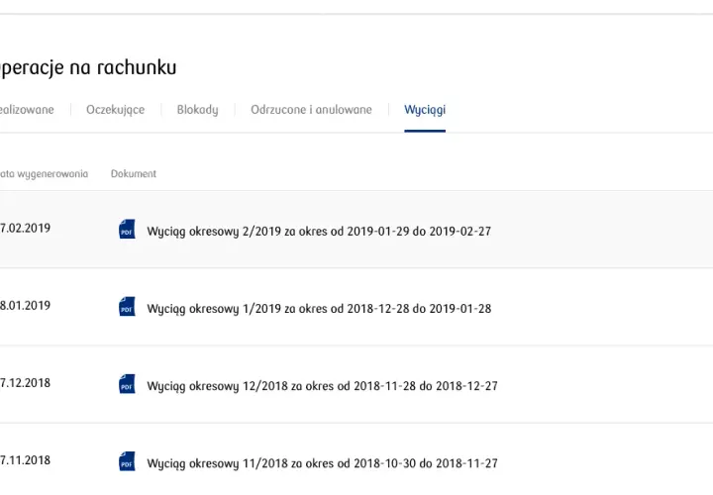Open Wyciąg okresowy 2/2019 document link
713x495 pixels.
tap(319, 232)
